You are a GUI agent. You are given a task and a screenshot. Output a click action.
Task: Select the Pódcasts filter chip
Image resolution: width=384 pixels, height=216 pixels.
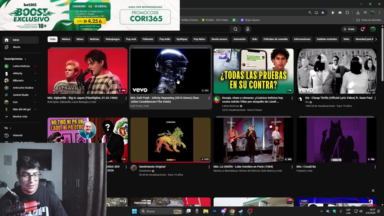[x=148, y=39]
